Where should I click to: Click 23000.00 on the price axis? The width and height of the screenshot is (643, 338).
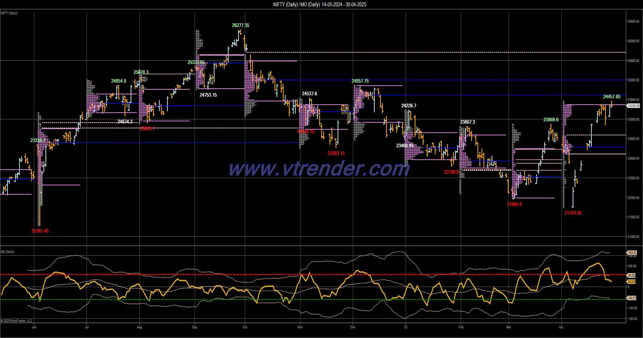[633, 158]
